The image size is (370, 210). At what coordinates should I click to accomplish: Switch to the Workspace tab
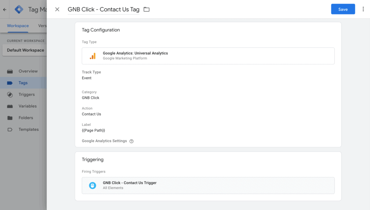pyautogui.click(x=18, y=26)
